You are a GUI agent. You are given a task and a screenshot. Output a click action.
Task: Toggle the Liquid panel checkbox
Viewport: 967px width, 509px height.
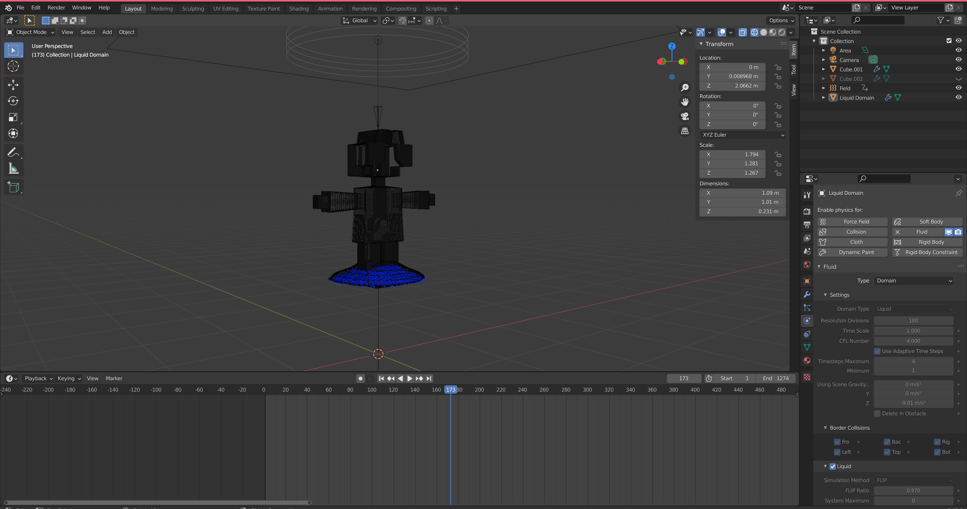coord(833,466)
